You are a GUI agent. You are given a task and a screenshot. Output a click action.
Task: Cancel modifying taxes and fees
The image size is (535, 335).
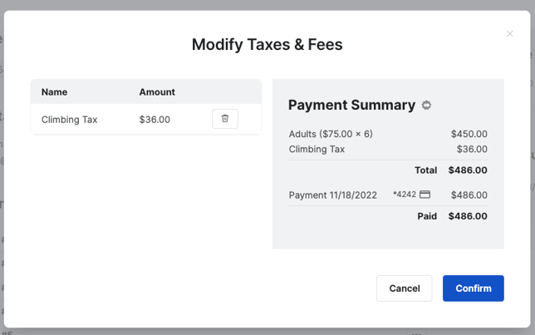pos(405,288)
